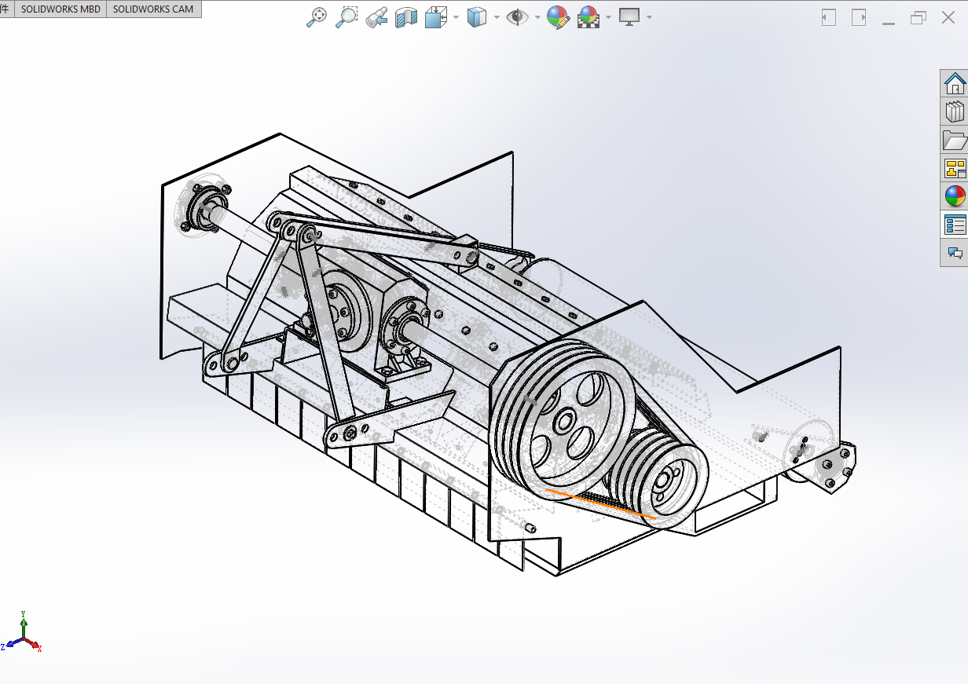968x684 pixels.
Task: Open Hide/Show Items dropdown arrow
Action: coord(538,17)
